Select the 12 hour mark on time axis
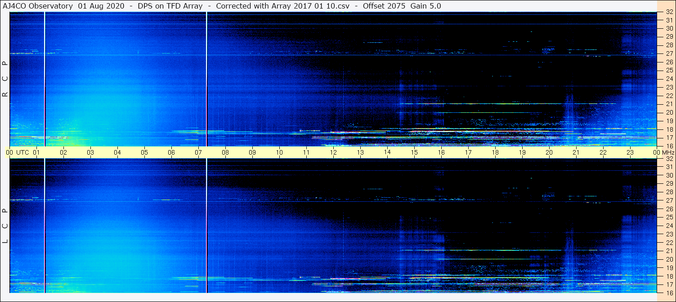This screenshot has width=676, height=302. click(333, 152)
